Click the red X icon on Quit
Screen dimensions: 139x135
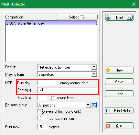[x=108, y=126]
